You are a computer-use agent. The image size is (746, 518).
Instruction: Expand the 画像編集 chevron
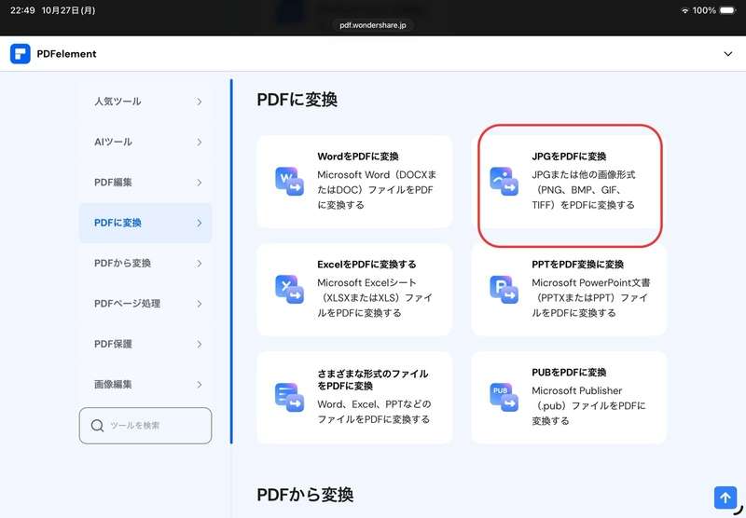coord(200,385)
